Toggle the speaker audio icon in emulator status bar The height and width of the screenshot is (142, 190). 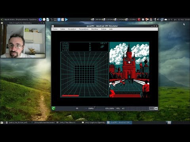click(x=156, y=108)
